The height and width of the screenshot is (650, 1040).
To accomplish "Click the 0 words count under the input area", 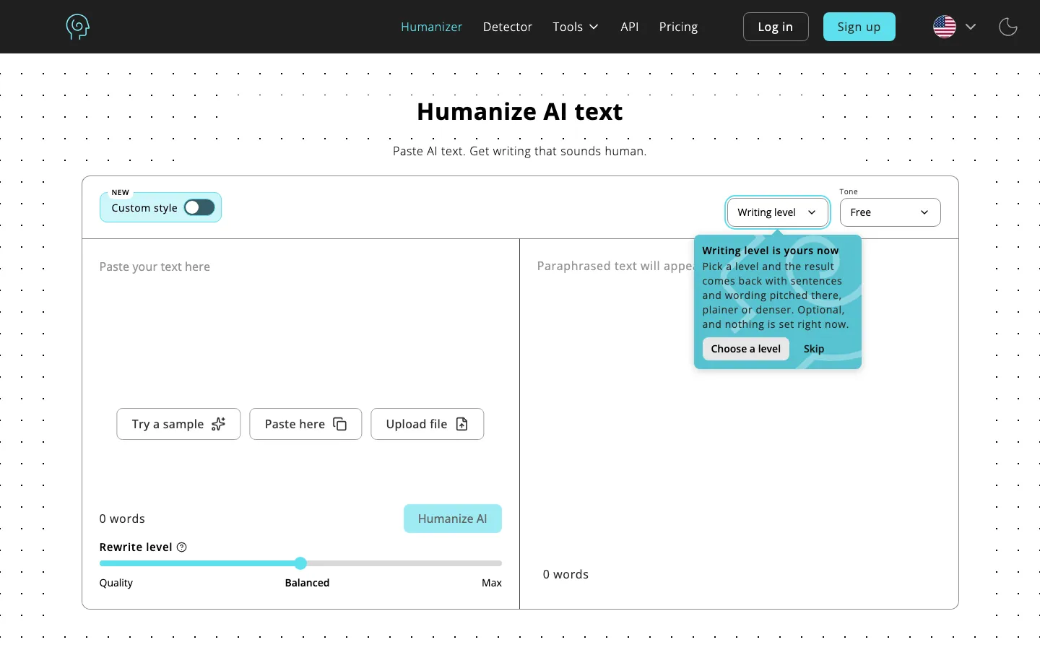I will (x=122, y=519).
